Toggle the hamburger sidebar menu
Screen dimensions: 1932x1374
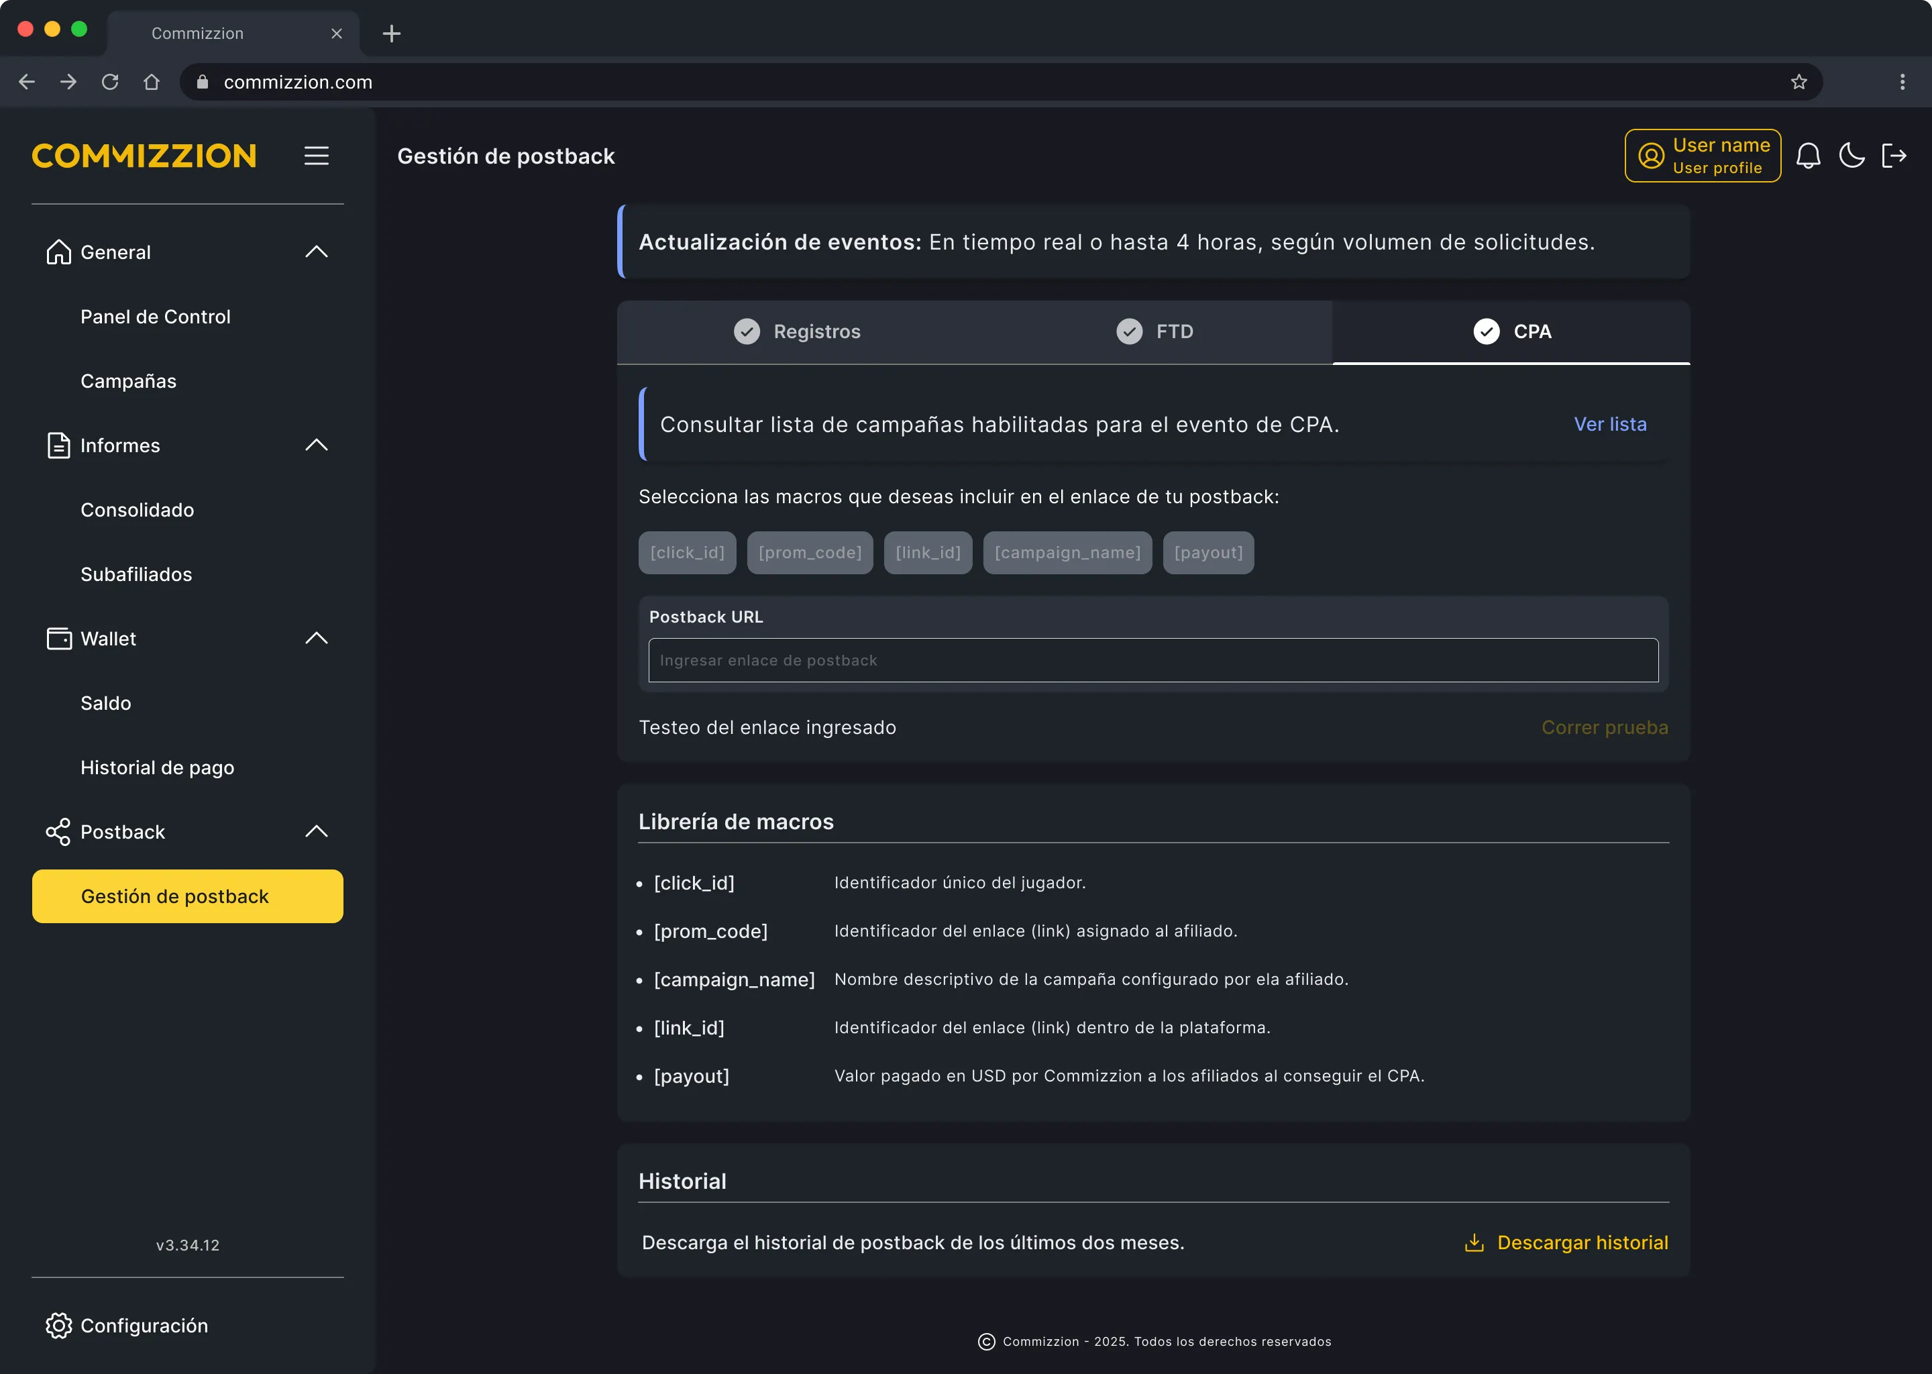pos(317,156)
